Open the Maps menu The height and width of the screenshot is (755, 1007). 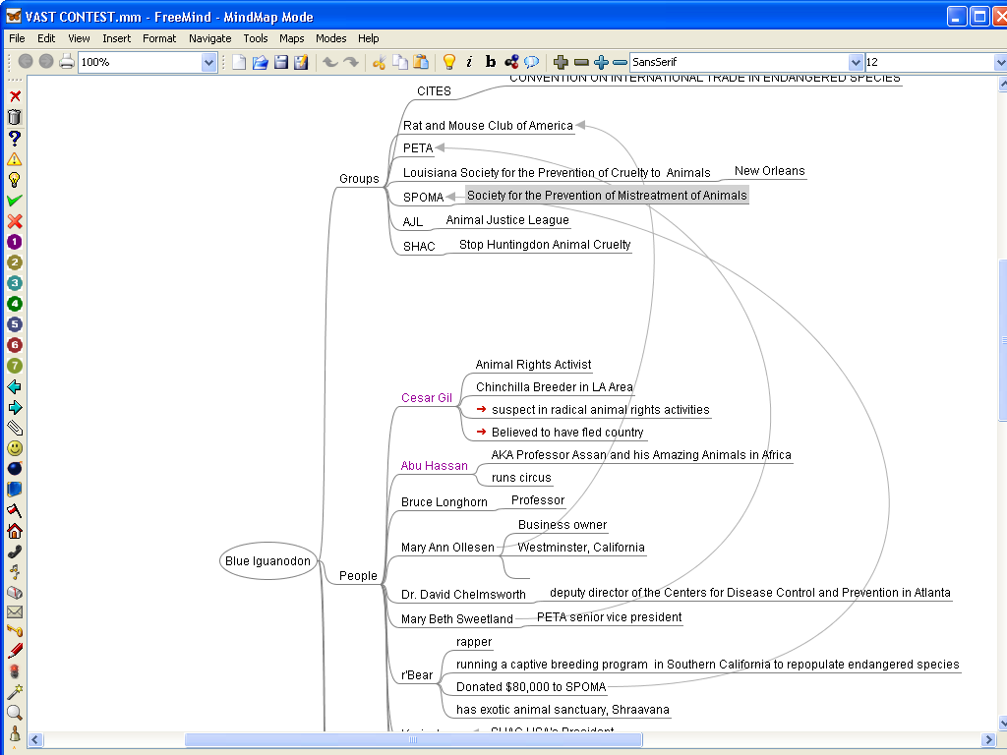click(291, 38)
